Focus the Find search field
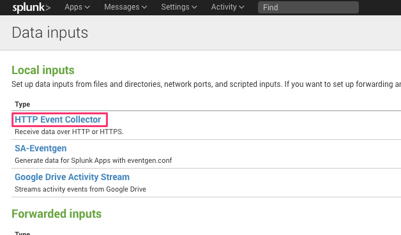401x235 pixels. pos(308,8)
